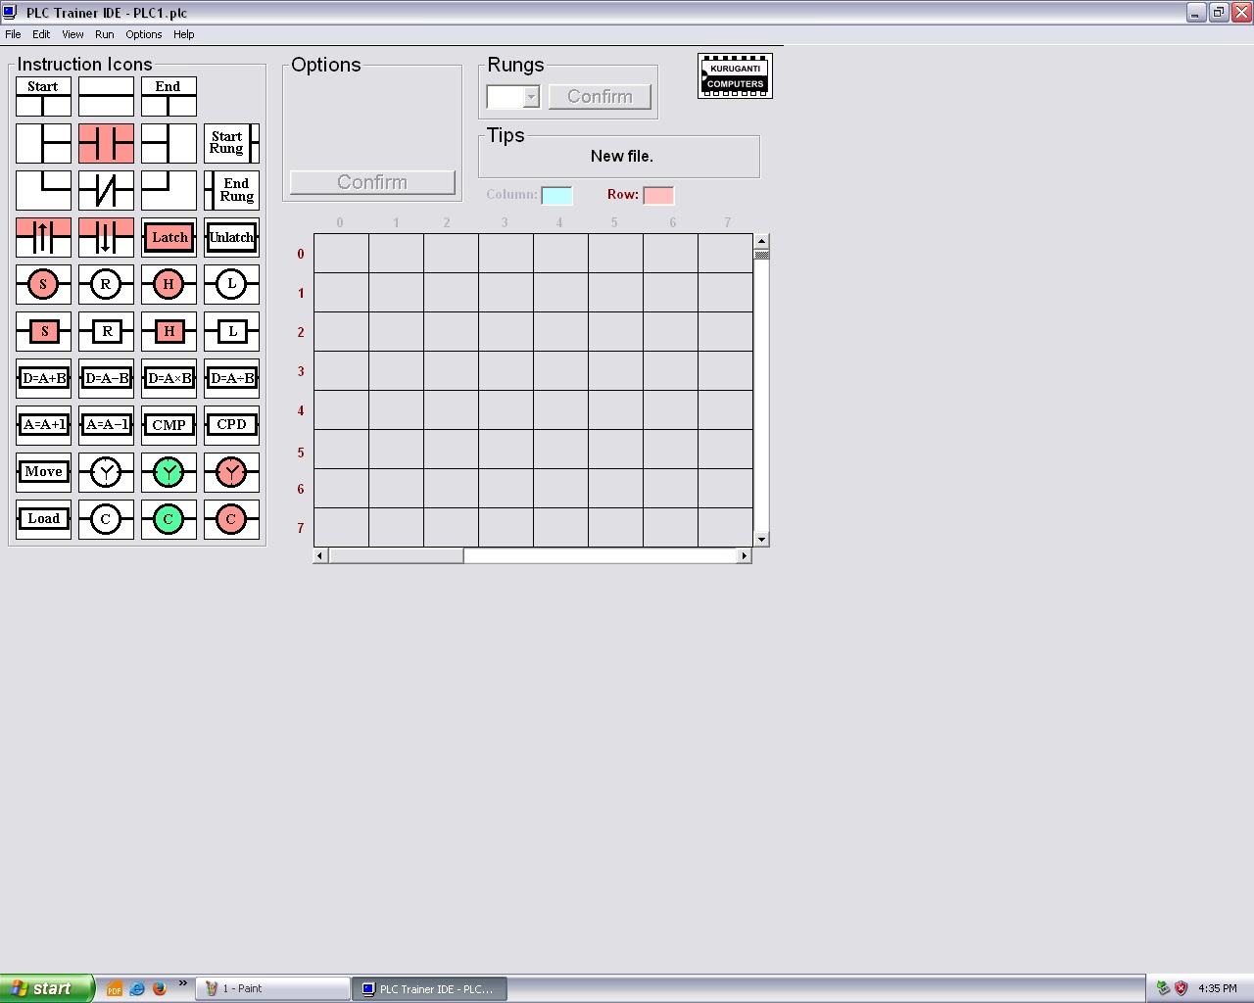The height and width of the screenshot is (1003, 1254).
Task: Select the Unlatch instruction
Action: click(x=231, y=237)
